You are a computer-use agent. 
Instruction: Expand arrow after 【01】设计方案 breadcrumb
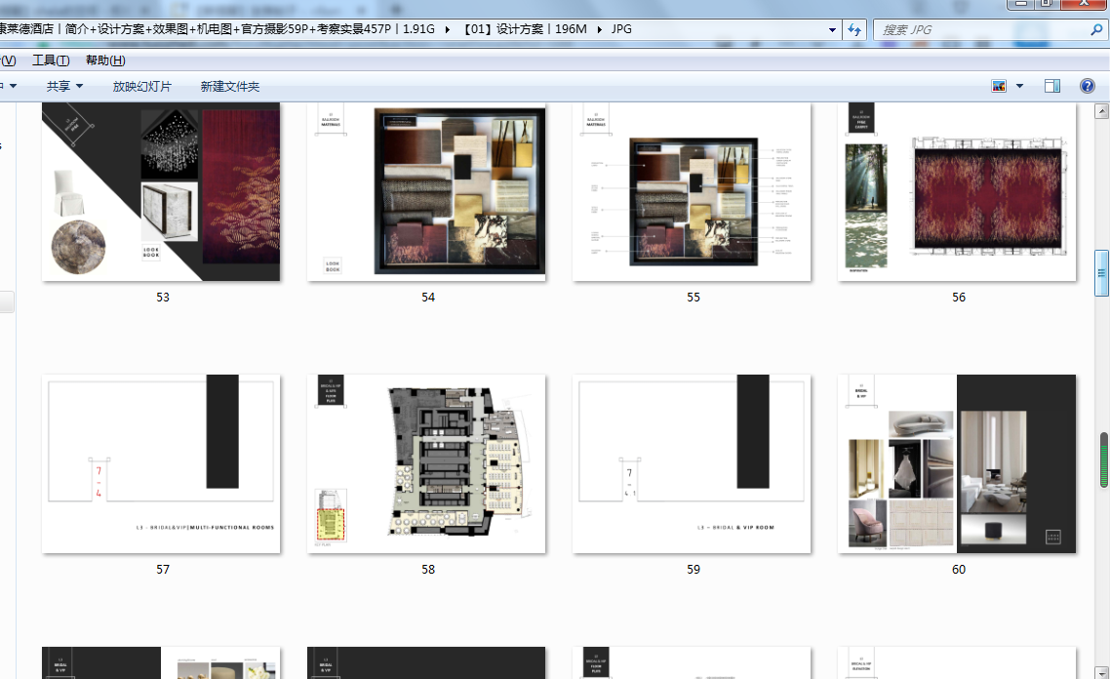pos(599,29)
